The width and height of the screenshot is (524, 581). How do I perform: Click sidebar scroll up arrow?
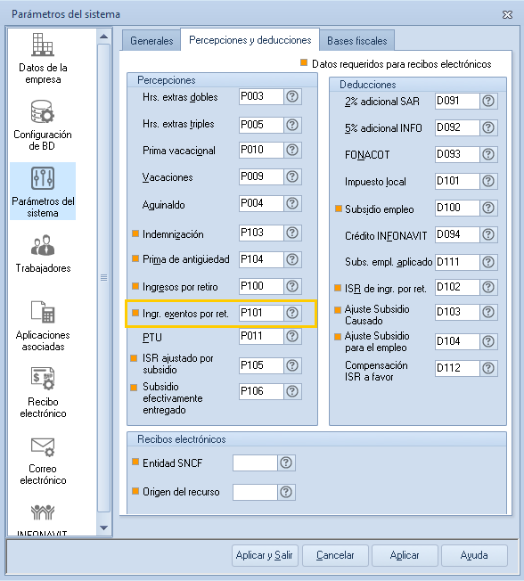[103, 37]
